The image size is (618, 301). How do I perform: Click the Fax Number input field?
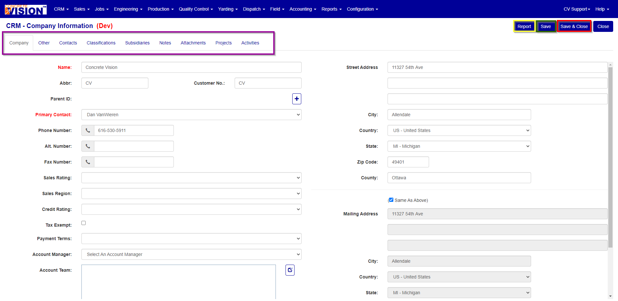point(134,162)
